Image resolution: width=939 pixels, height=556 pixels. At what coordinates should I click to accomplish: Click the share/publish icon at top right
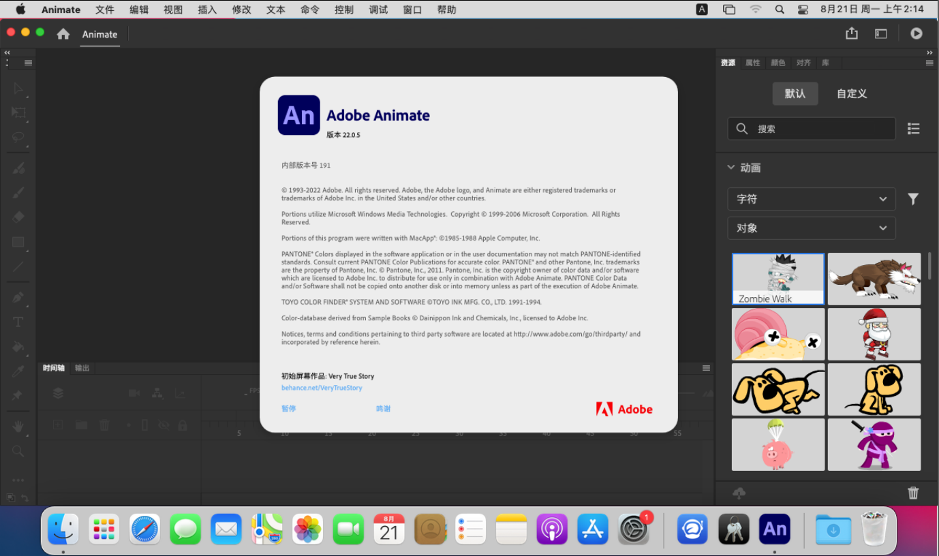click(x=852, y=33)
